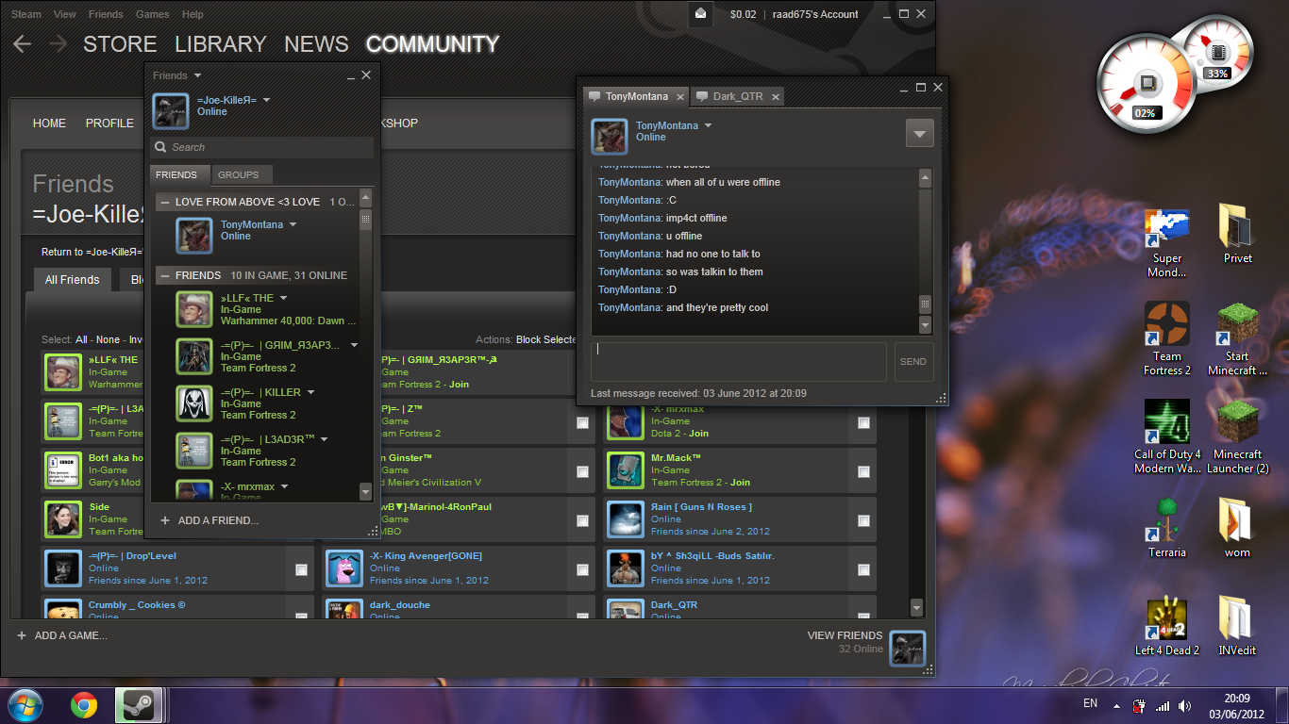The width and height of the screenshot is (1289, 724).
Task: Open the inbox envelope icon
Action: click(x=700, y=14)
